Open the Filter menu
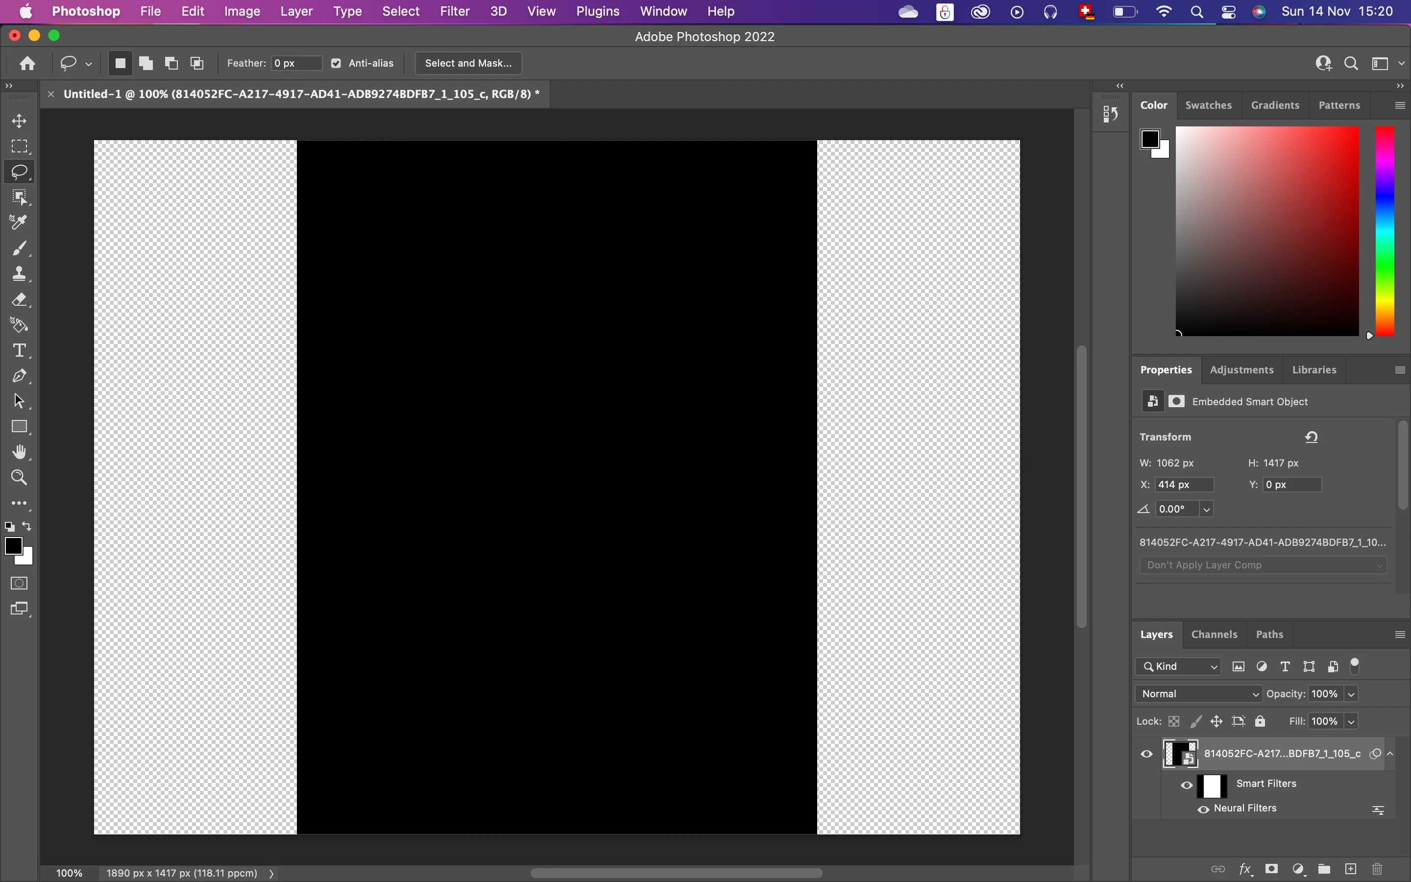Image resolution: width=1411 pixels, height=882 pixels. (x=454, y=11)
